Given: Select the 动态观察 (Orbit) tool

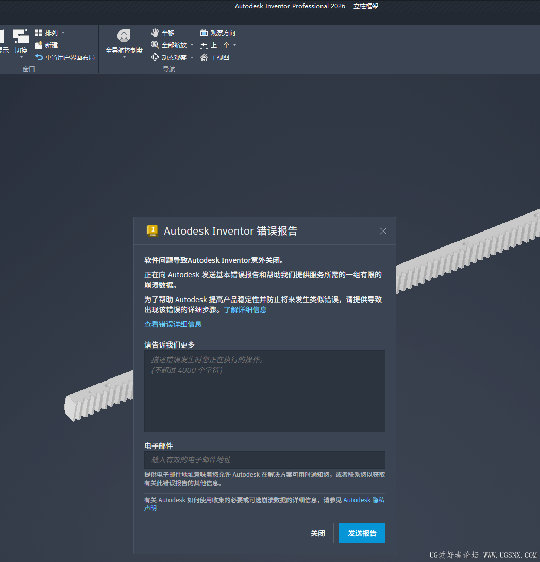Looking at the screenshot, I should pos(171,57).
